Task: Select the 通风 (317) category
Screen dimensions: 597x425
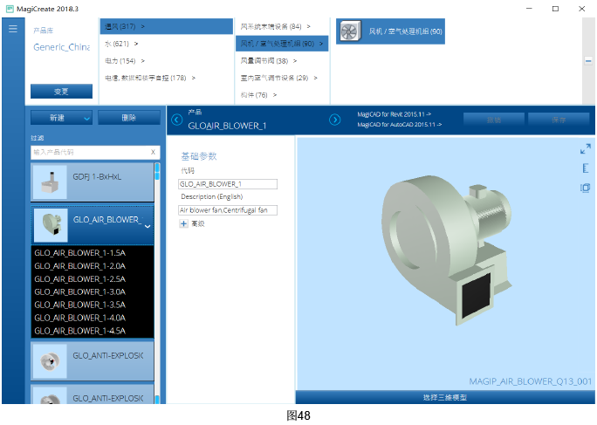Action: 167,26
